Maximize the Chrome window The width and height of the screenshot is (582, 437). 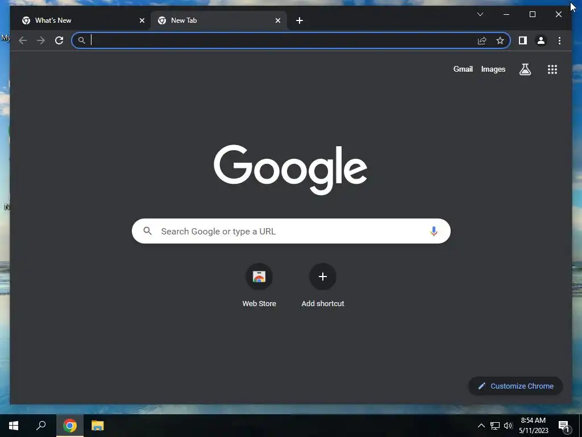click(x=532, y=14)
